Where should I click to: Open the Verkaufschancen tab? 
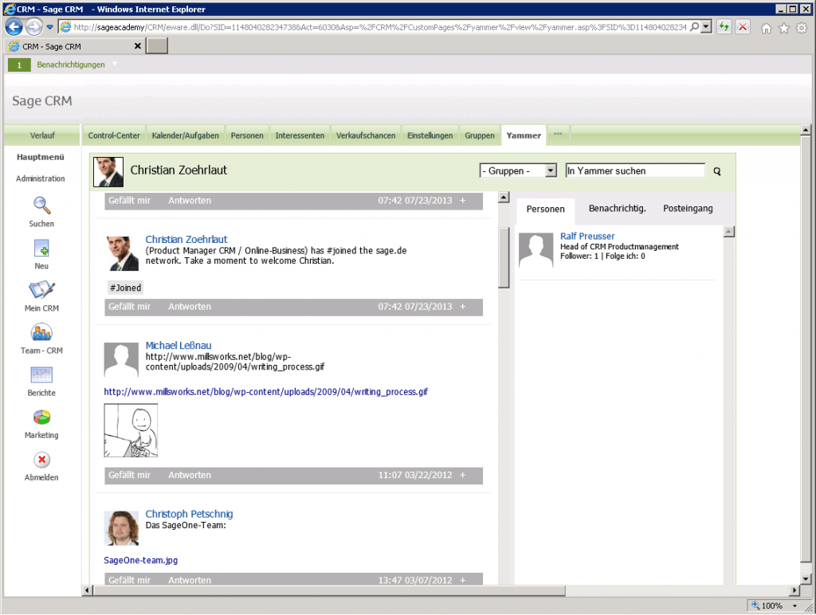[366, 135]
